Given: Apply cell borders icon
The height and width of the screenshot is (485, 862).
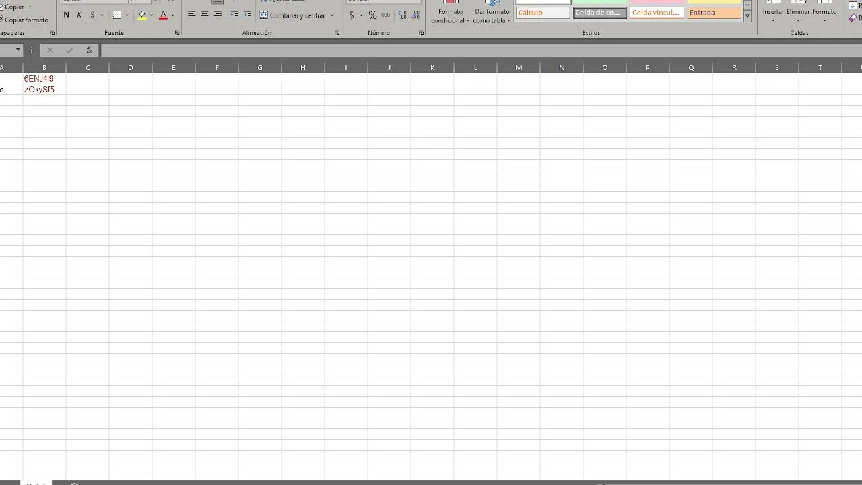Looking at the screenshot, I should [117, 15].
